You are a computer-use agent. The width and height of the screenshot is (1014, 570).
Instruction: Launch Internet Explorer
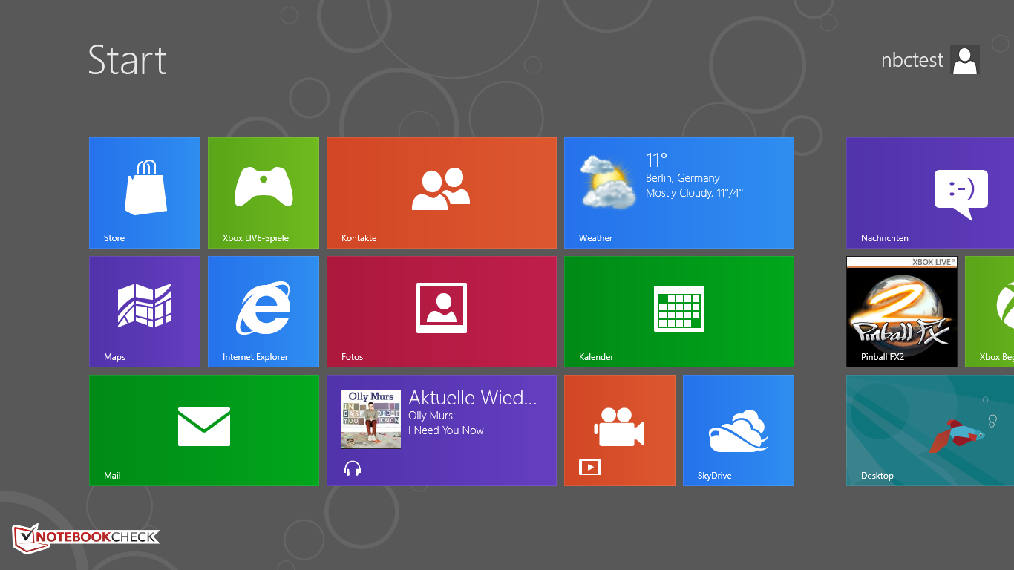pyautogui.click(x=264, y=312)
